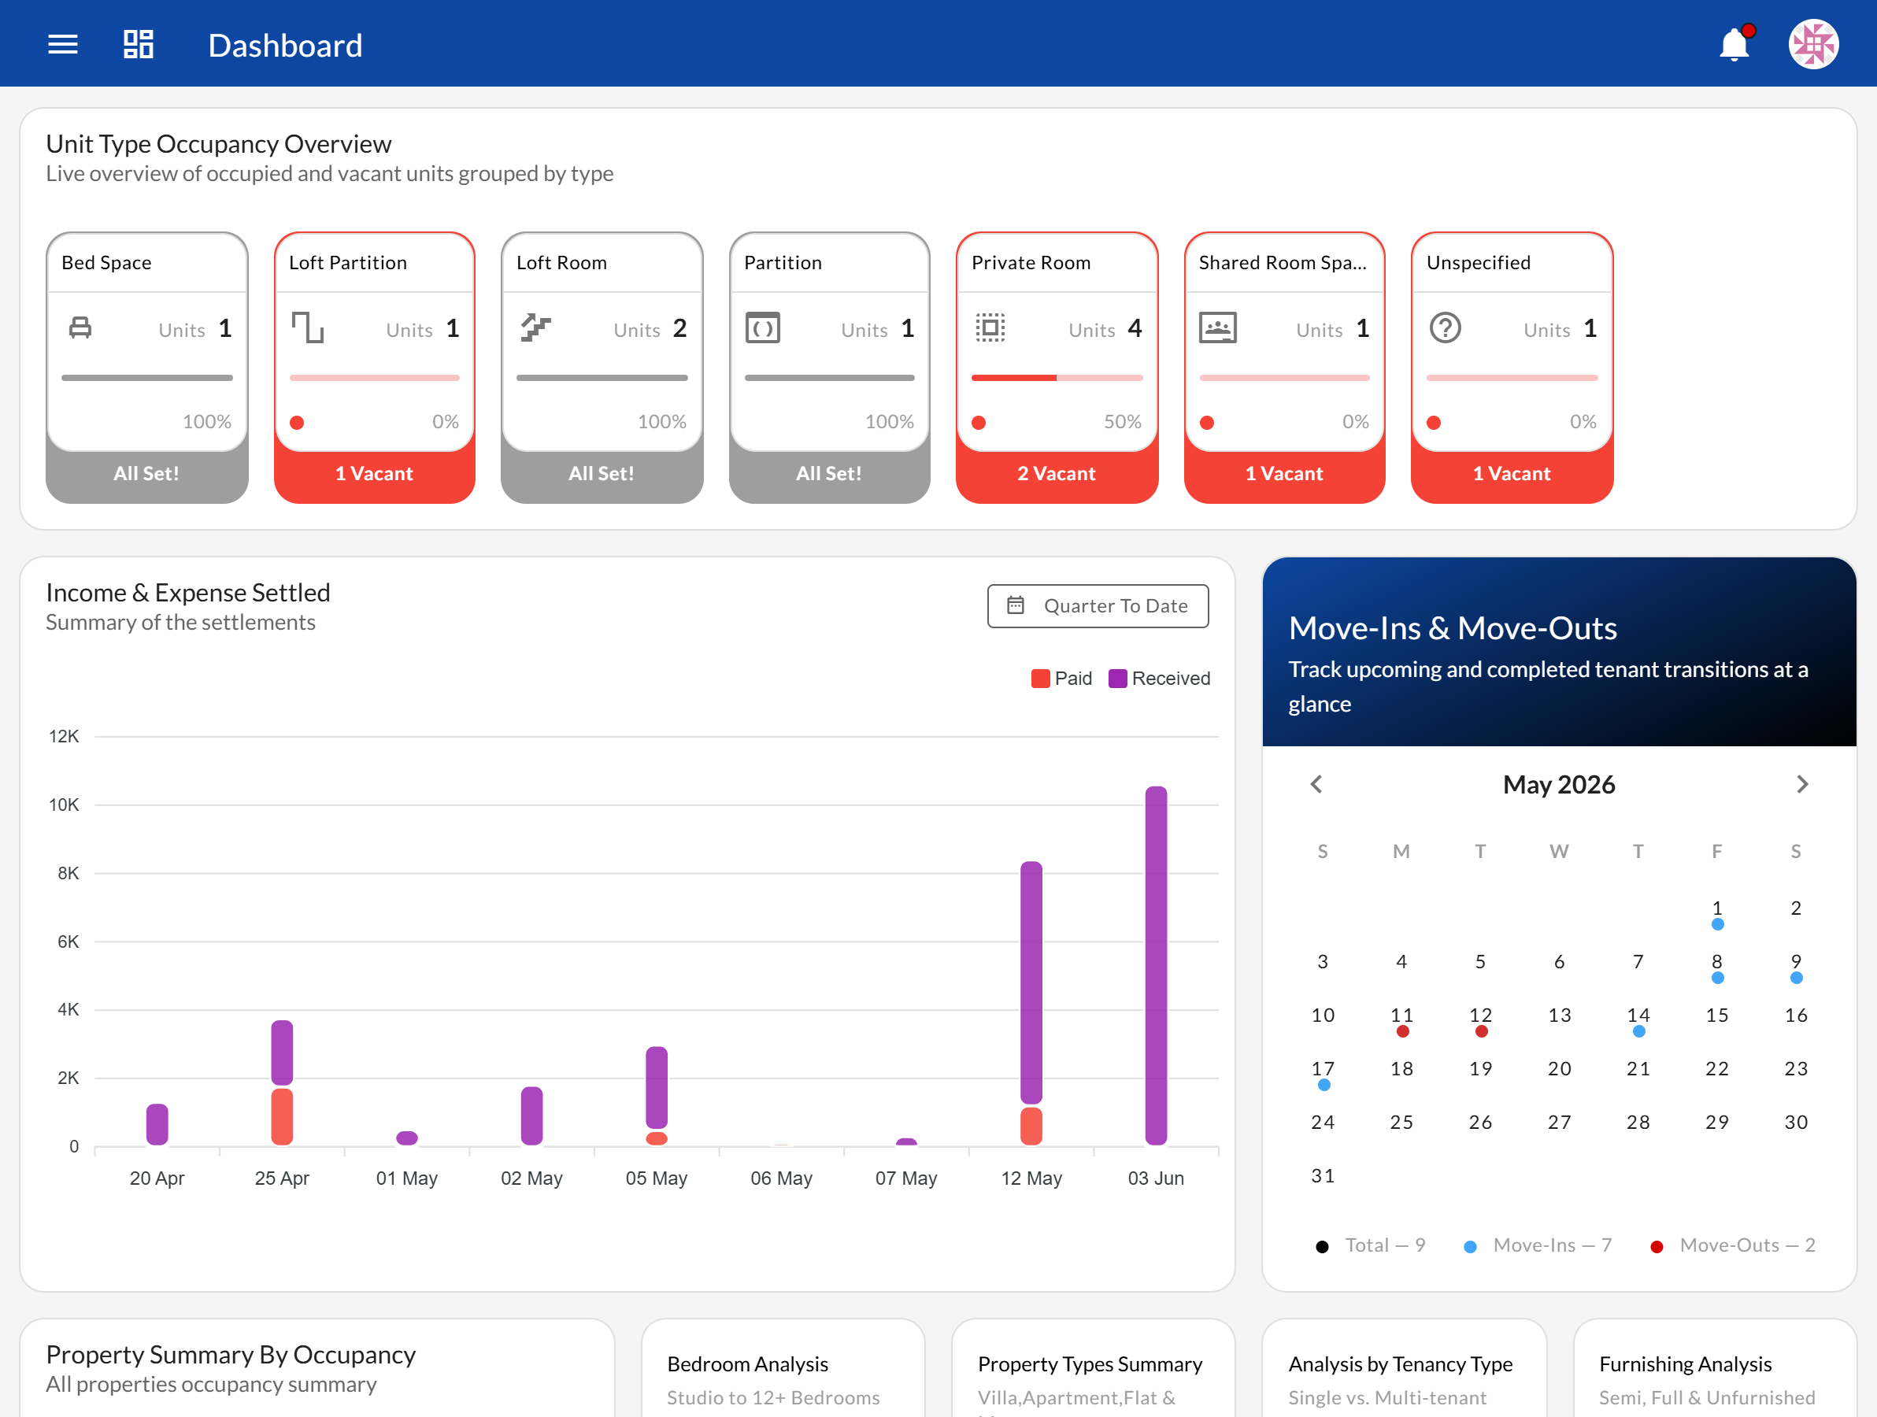The width and height of the screenshot is (1877, 1417).
Task: Open the Furnishing Analysis card
Action: click(1715, 1367)
